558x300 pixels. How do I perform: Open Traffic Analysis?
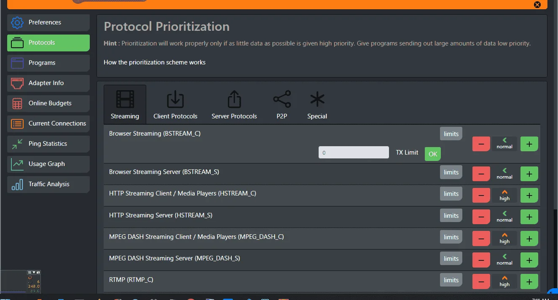click(48, 184)
